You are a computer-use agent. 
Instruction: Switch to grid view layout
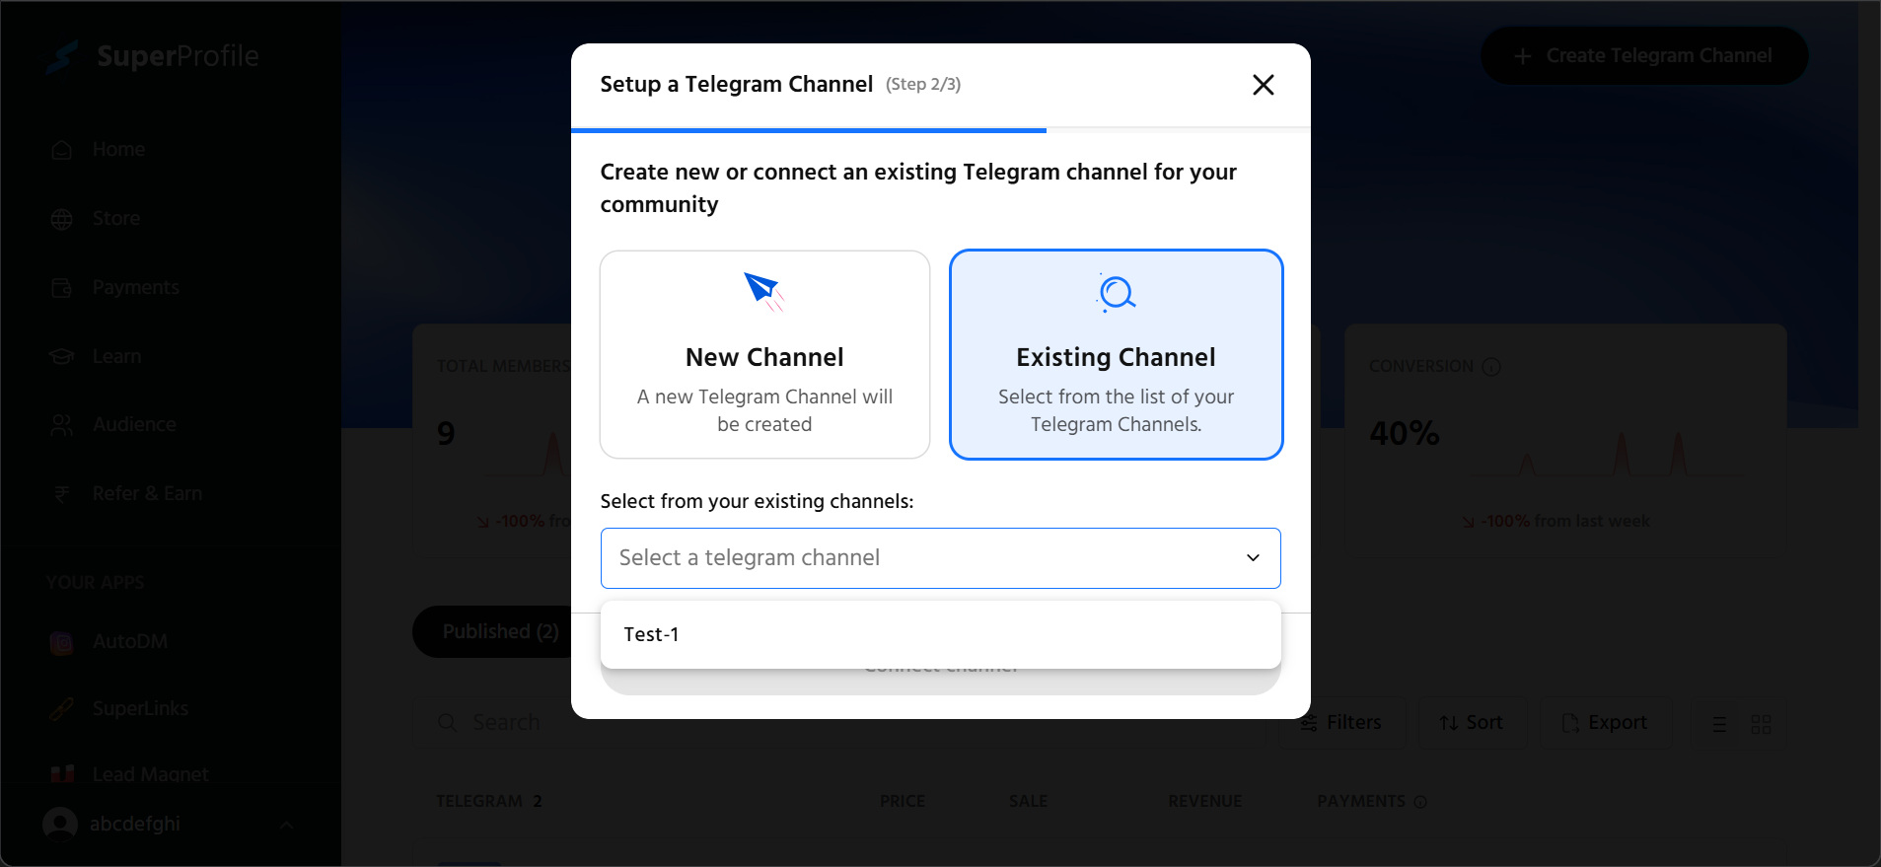click(x=1761, y=725)
